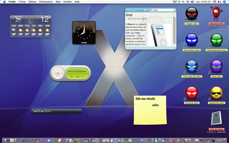The height and width of the screenshot is (143, 229).
Task: Open the menu bar clock menu
Action: tap(204, 2)
